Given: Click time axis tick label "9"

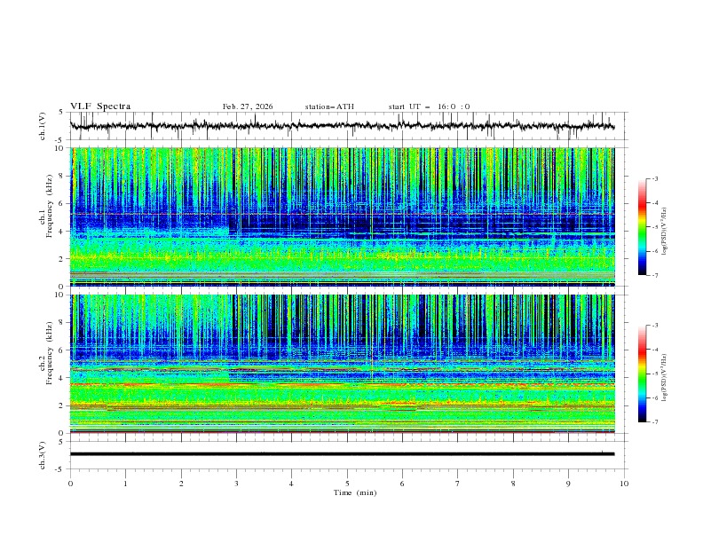Looking at the screenshot, I should point(568,484).
